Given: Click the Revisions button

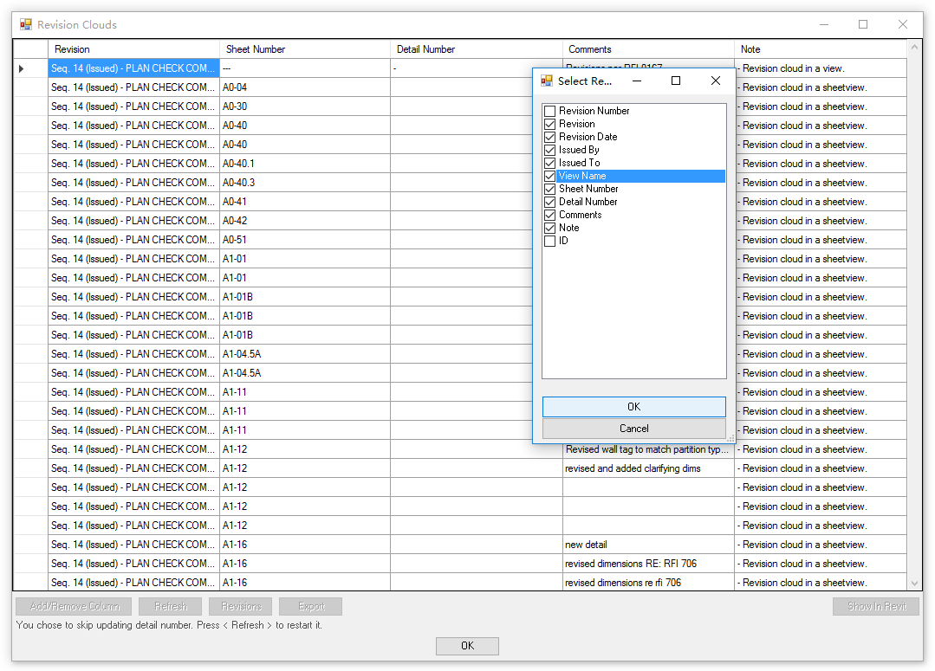Looking at the screenshot, I should click(240, 606).
